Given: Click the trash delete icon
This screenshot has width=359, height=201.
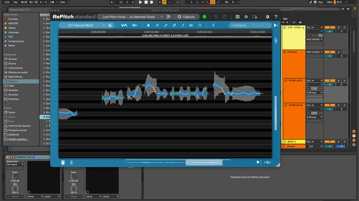Looking at the screenshot, I should 63,162.
